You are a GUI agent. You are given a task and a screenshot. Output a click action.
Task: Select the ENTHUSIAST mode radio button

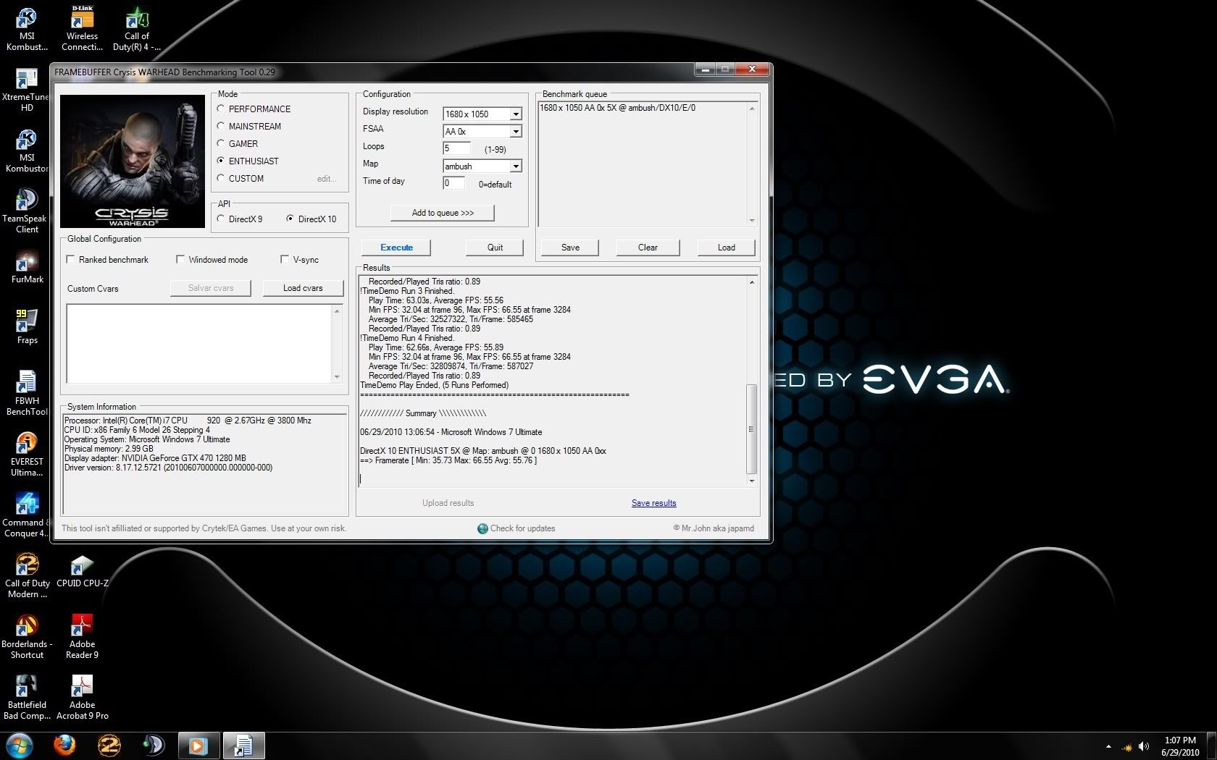pyautogui.click(x=221, y=161)
